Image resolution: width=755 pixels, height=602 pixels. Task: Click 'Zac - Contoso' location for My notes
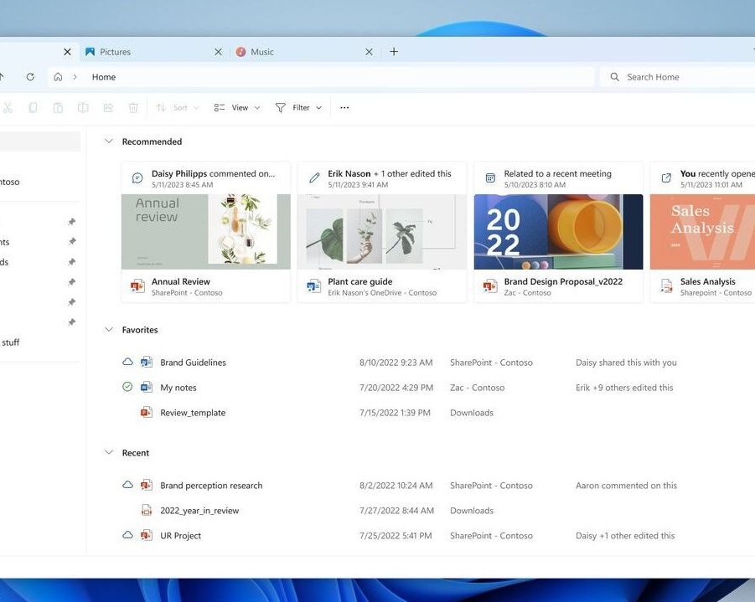pos(477,388)
